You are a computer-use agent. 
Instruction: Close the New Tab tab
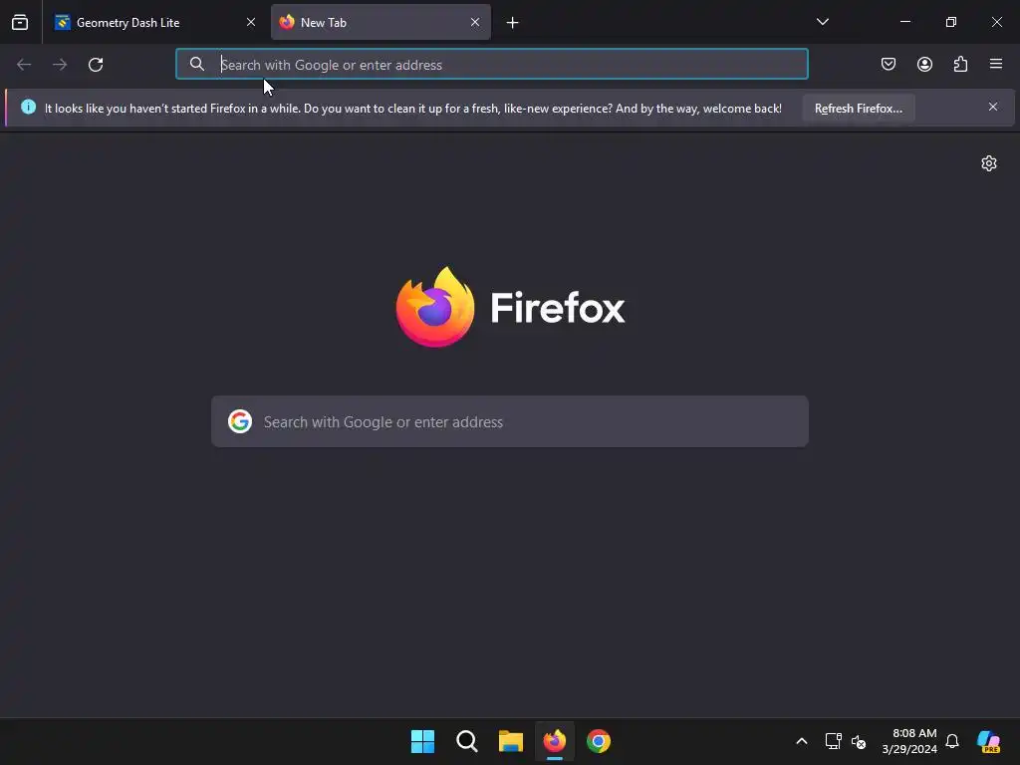pyautogui.click(x=475, y=23)
